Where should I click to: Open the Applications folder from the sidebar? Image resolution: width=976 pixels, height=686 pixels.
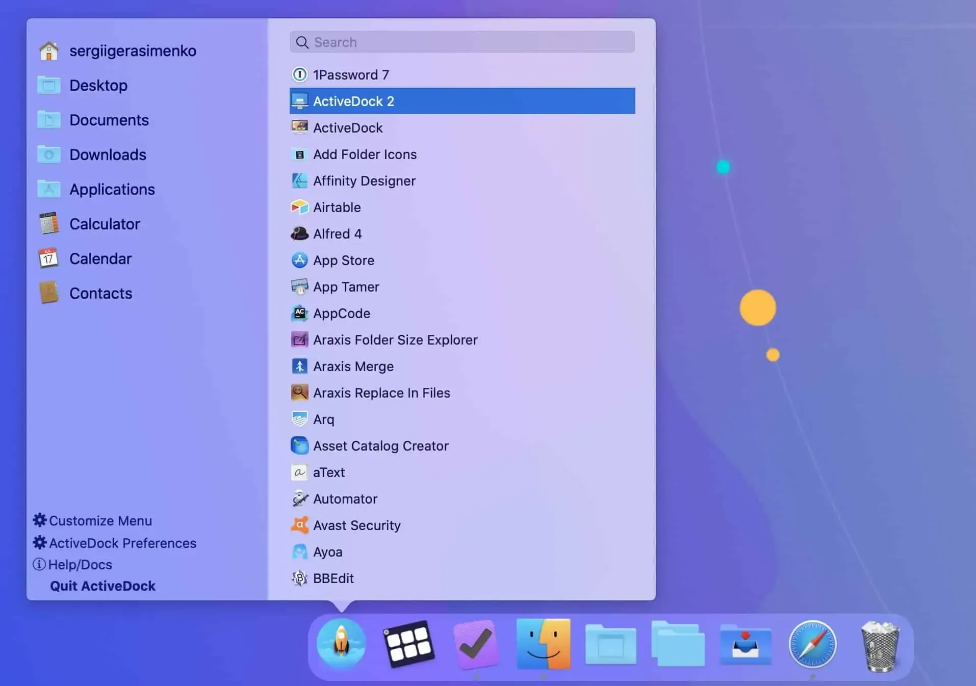coord(112,189)
